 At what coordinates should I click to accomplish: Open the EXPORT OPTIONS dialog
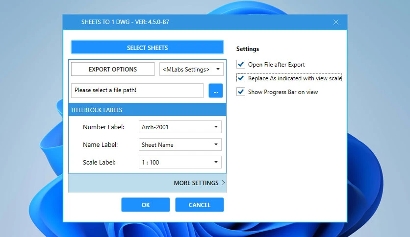click(113, 69)
